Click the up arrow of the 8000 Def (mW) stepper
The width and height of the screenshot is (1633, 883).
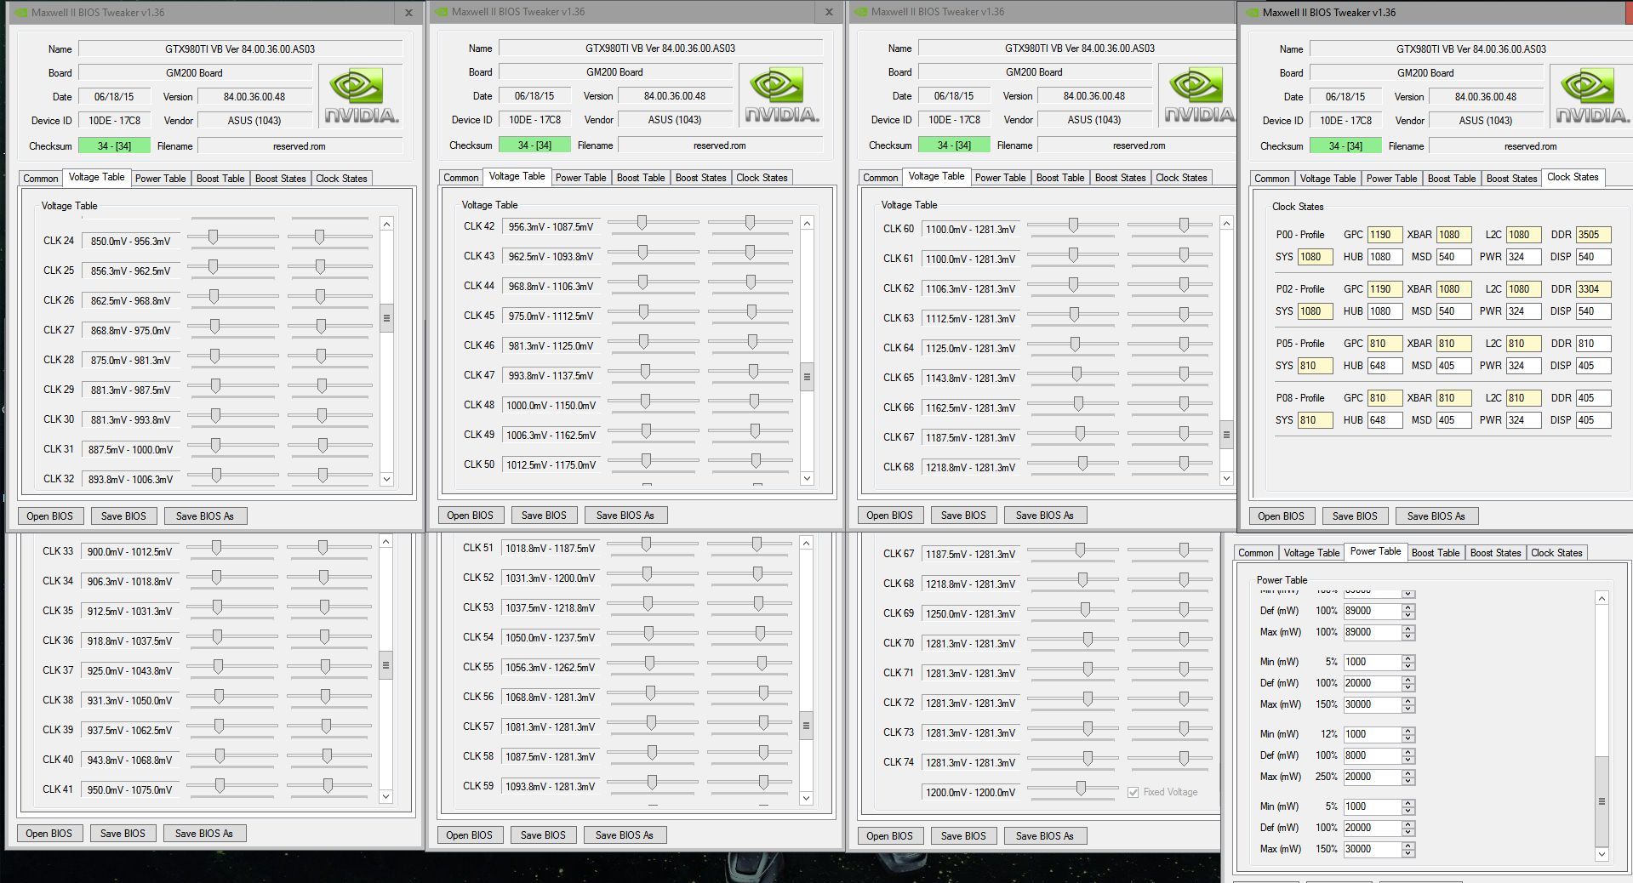1408,752
